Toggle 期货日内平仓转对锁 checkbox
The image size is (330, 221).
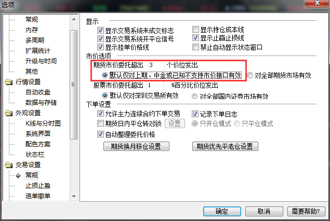click(101, 123)
